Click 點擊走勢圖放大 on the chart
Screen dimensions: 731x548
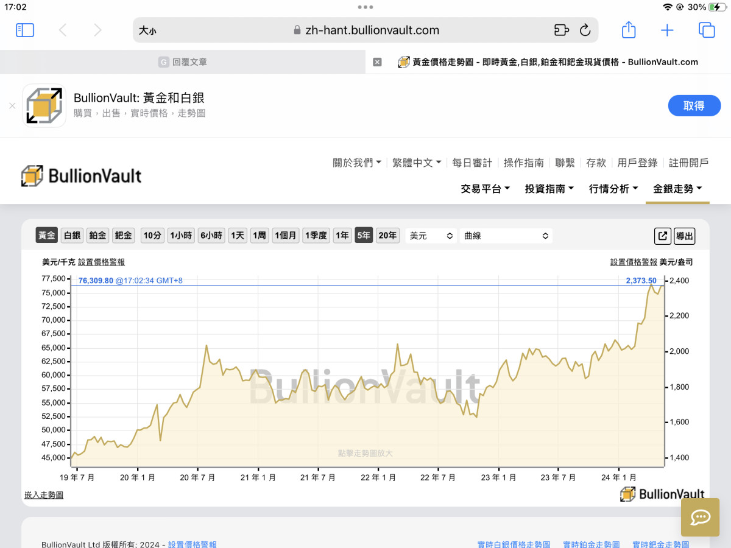click(x=365, y=453)
